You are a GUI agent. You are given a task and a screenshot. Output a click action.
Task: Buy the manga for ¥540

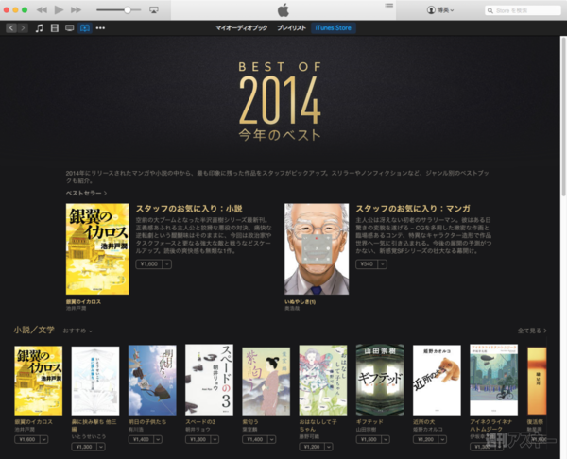point(367,264)
